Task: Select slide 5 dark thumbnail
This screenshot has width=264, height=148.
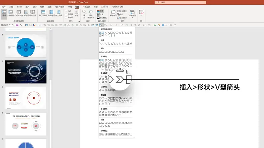Action: tap(26, 72)
